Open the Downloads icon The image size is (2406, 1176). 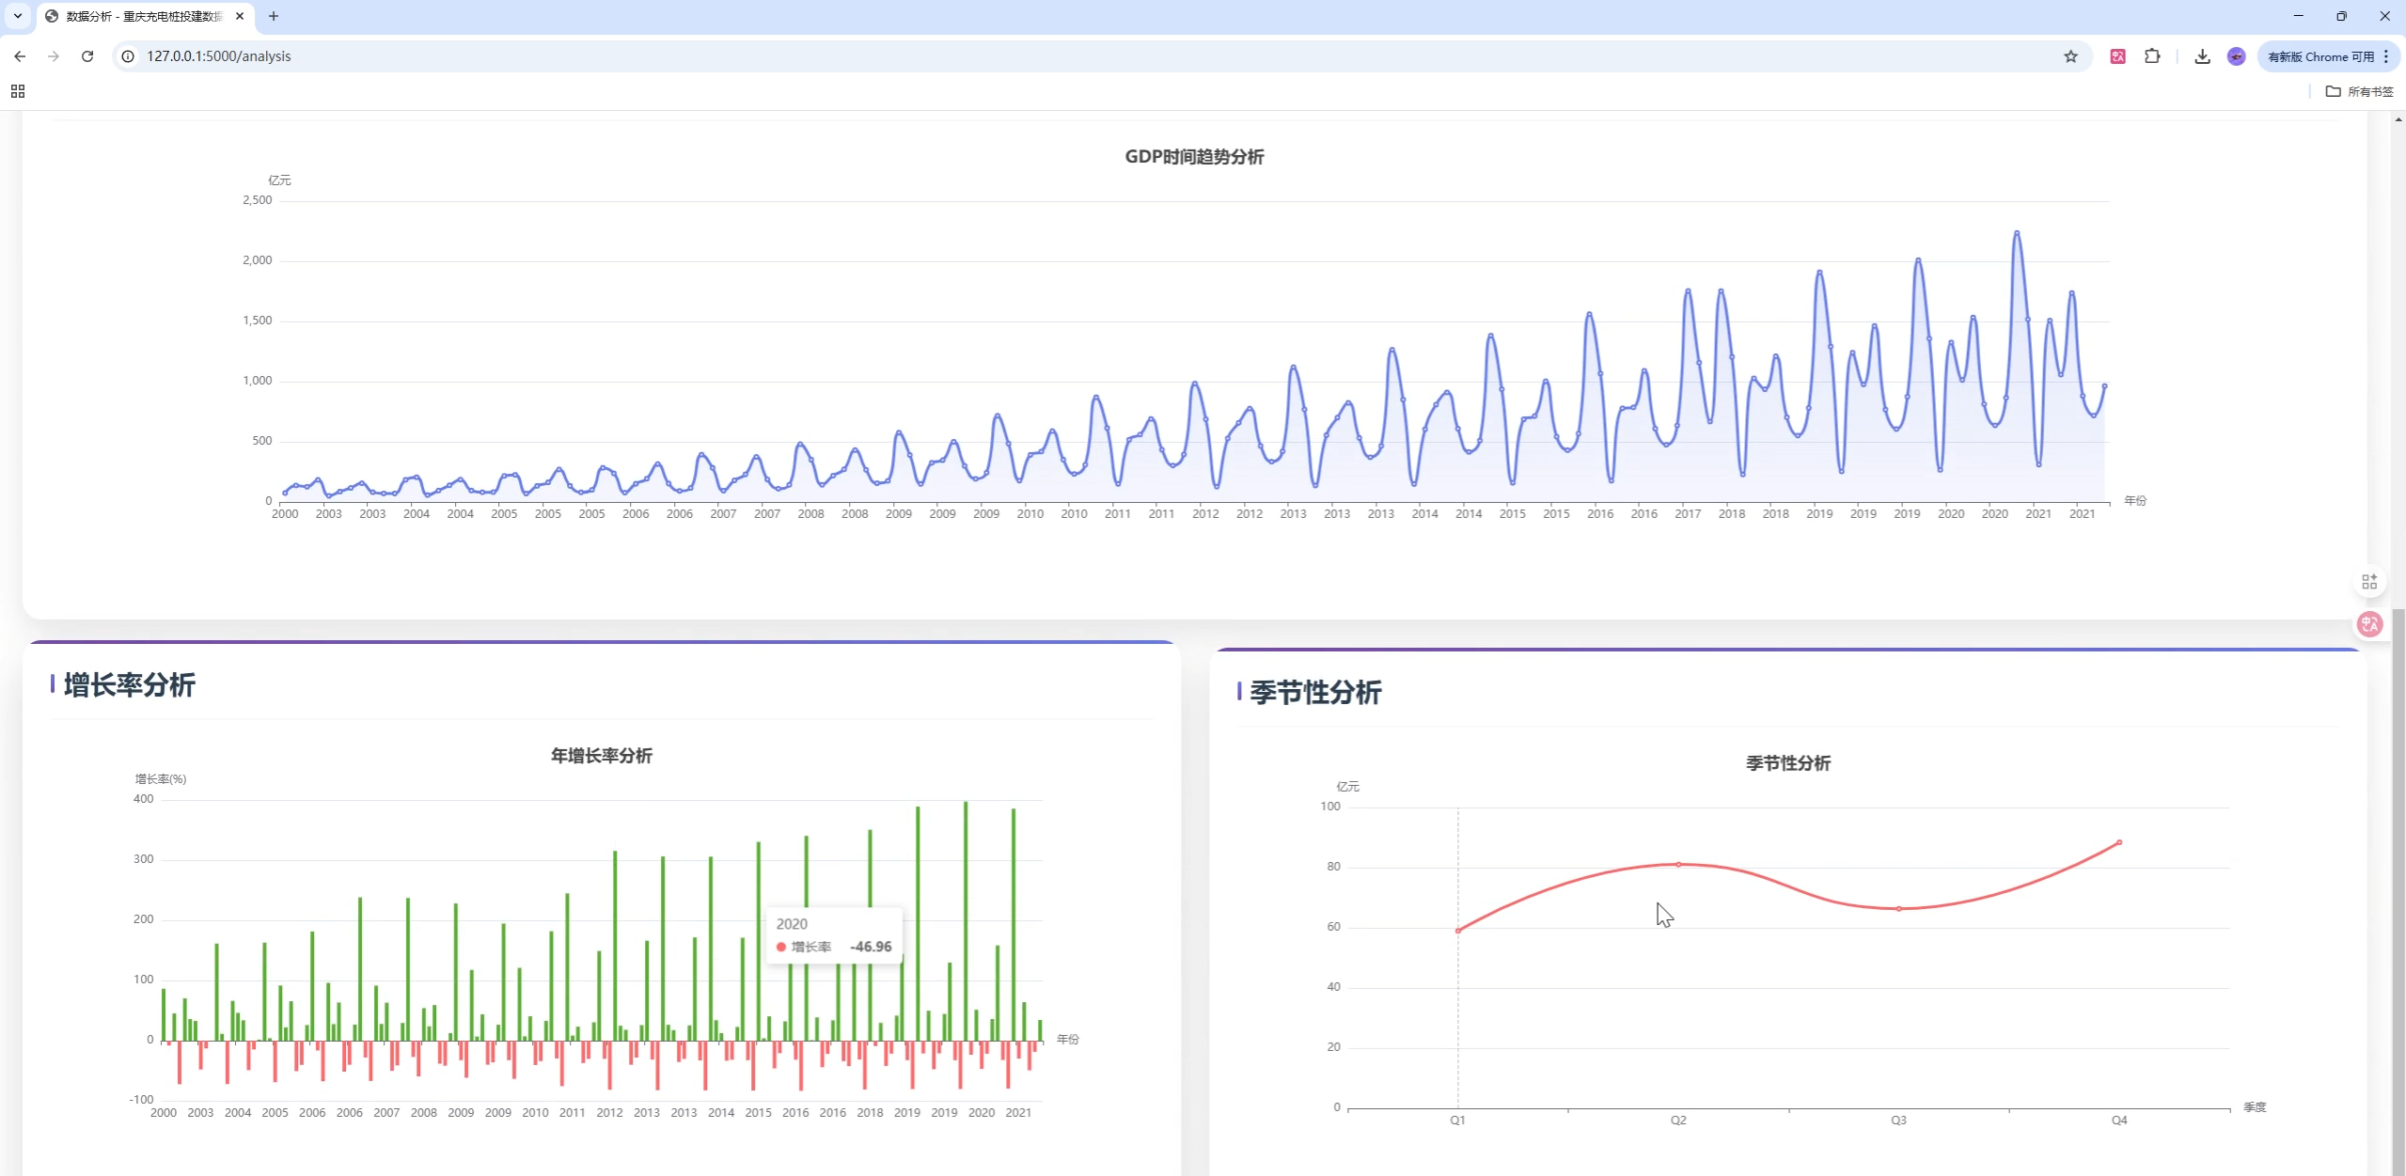coord(2202,56)
